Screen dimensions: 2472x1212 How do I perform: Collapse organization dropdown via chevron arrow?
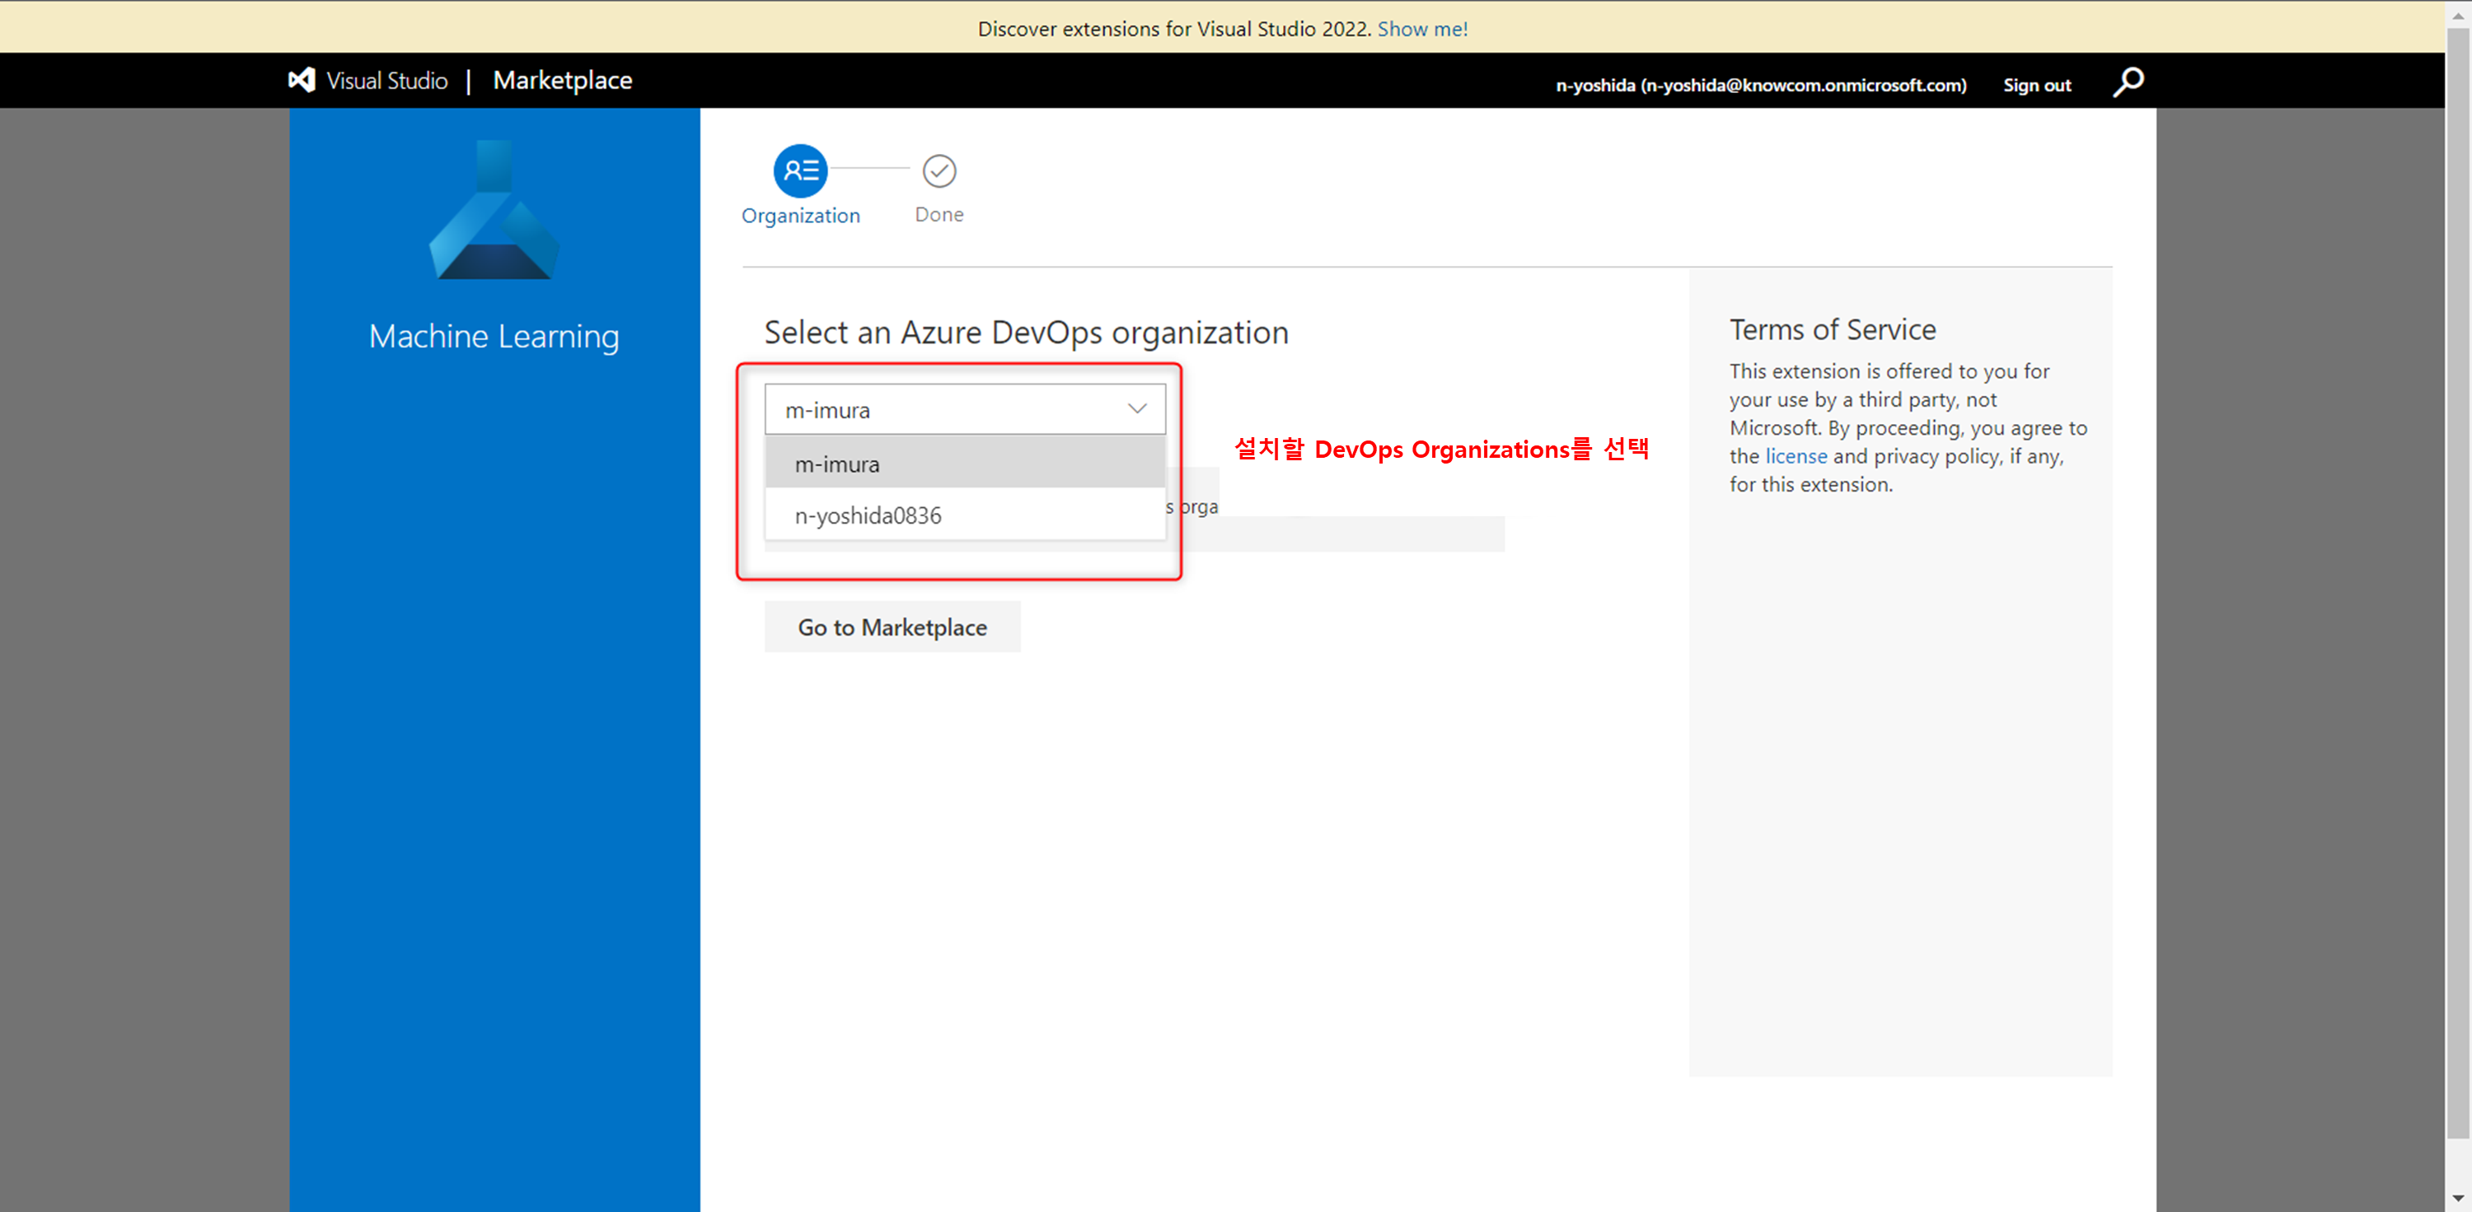point(1137,409)
